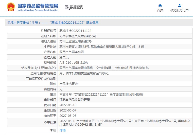Select change record 生产地址变更 text
Screen dimensions: 193x135
coord(125,123)
